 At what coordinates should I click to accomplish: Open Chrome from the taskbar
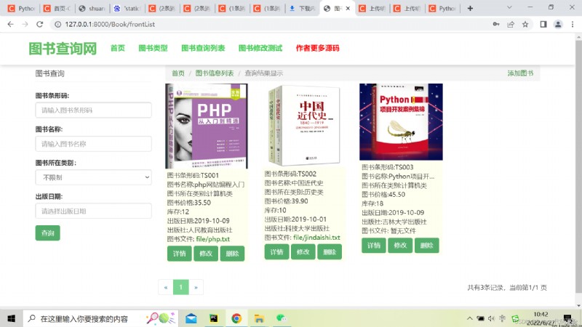[x=236, y=318]
